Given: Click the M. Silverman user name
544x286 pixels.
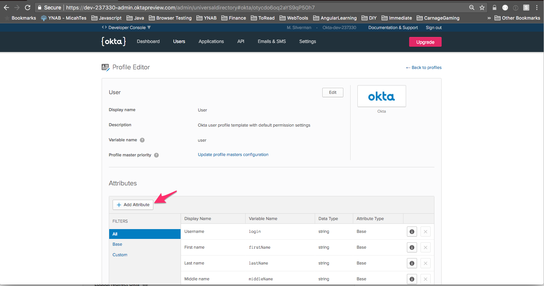Looking at the screenshot, I should 300,28.
